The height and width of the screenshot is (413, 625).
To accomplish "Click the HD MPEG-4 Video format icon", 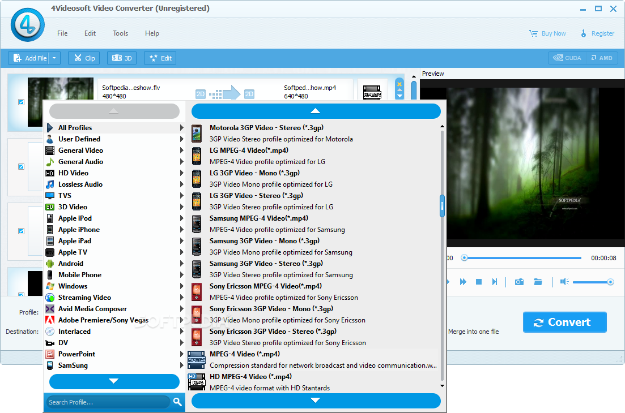I will coord(197,382).
